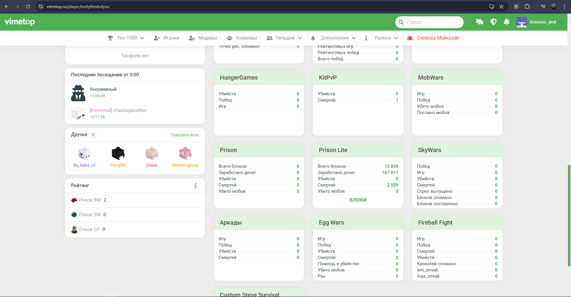This screenshot has width=571, height=297.
Task: Open friend Xx_Saba_xX profile
Action: [84, 165]
